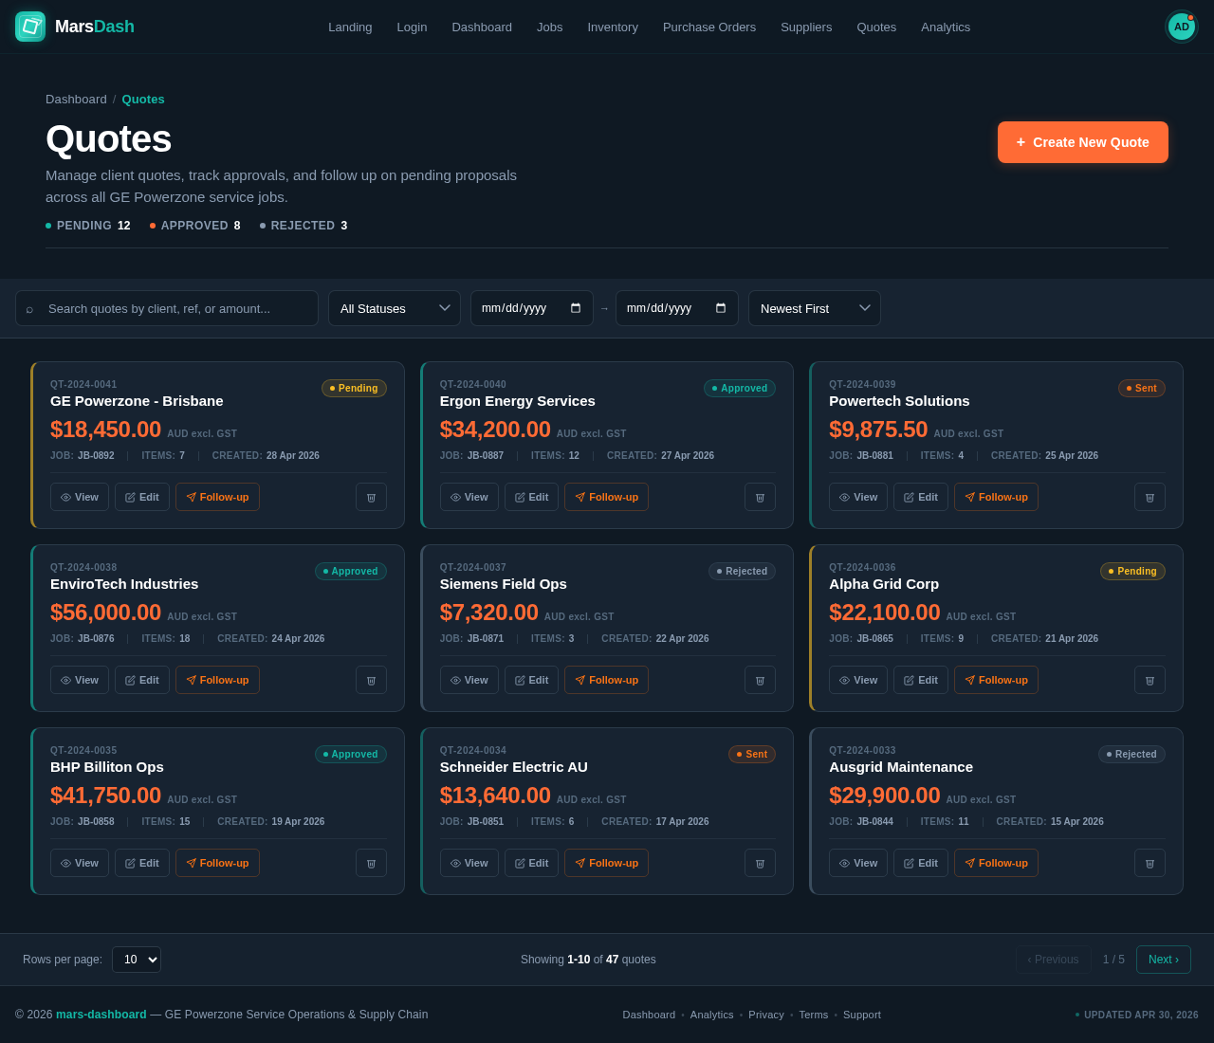This screenshot has width=1214, height=1043.
Task: Open the Newest First sort dropdown
Action: 815,308
